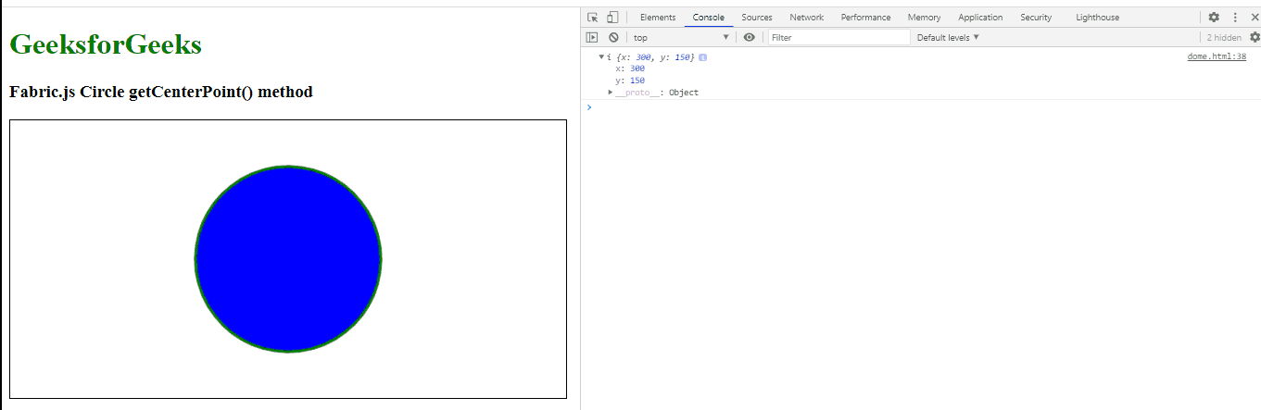Switch to the Elements tab
This screenshot has height=410, width=1261.
(658, 18)
